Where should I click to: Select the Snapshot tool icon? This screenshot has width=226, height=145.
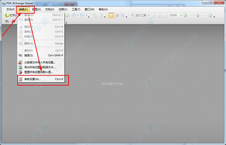point(117,15)
